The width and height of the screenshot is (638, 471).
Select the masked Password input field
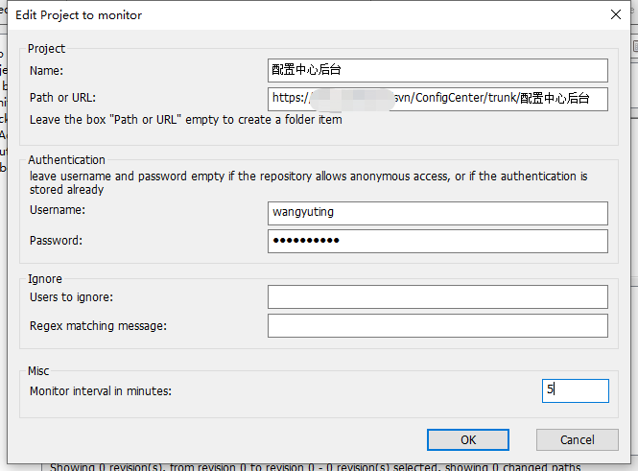(437, 241)
